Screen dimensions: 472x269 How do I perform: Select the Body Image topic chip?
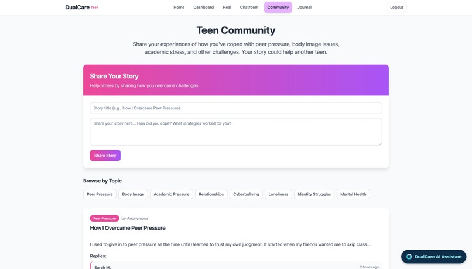pos(133,194)
